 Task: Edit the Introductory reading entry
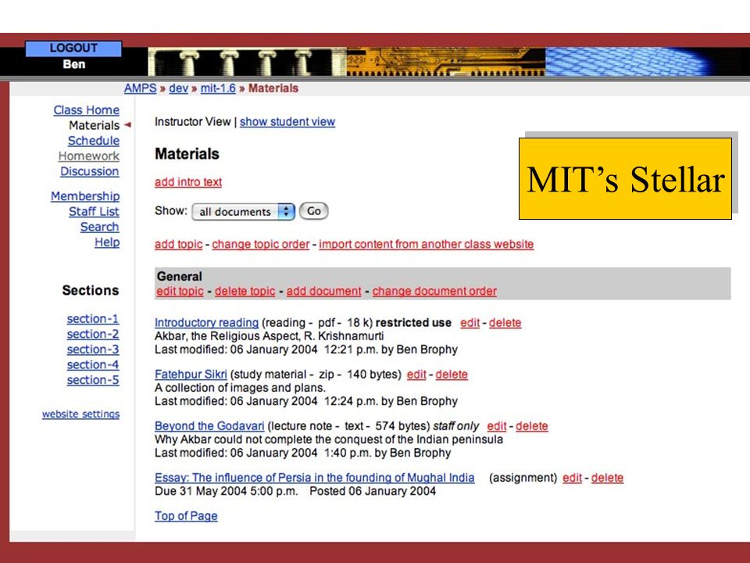tap(470, 323)
